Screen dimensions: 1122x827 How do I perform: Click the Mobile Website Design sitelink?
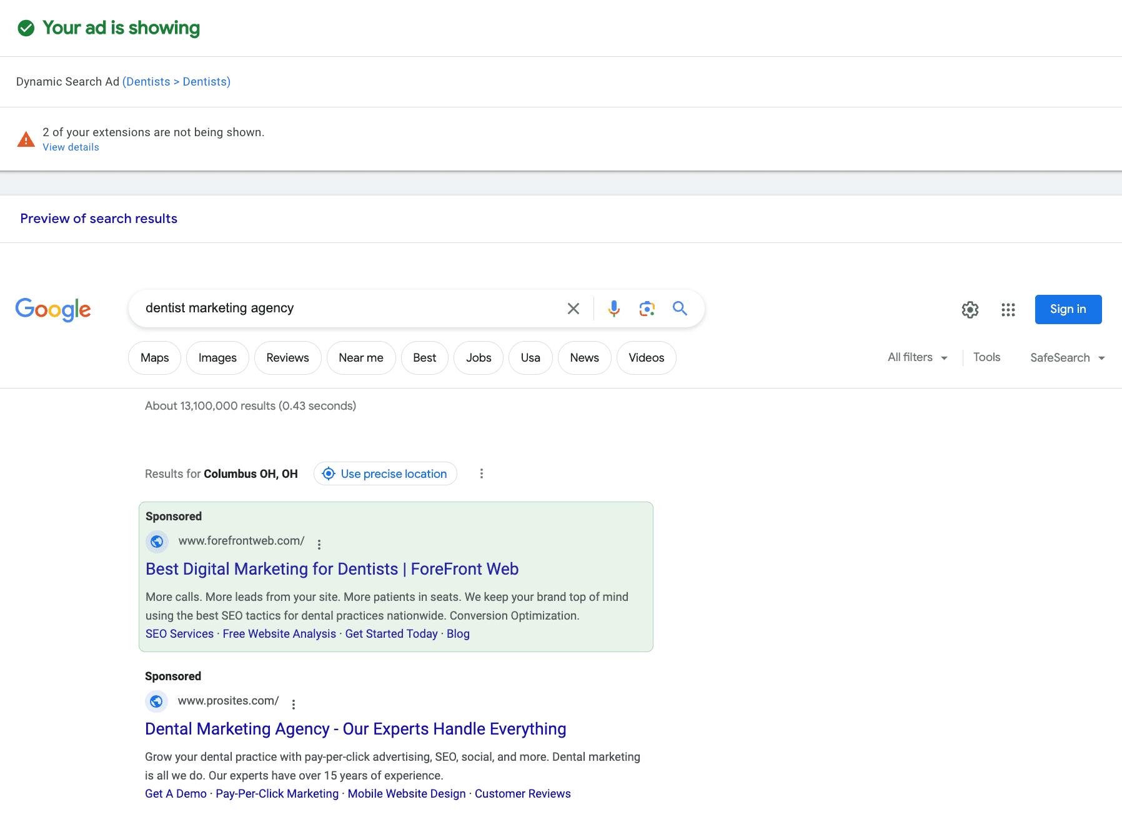pos(407,794)
